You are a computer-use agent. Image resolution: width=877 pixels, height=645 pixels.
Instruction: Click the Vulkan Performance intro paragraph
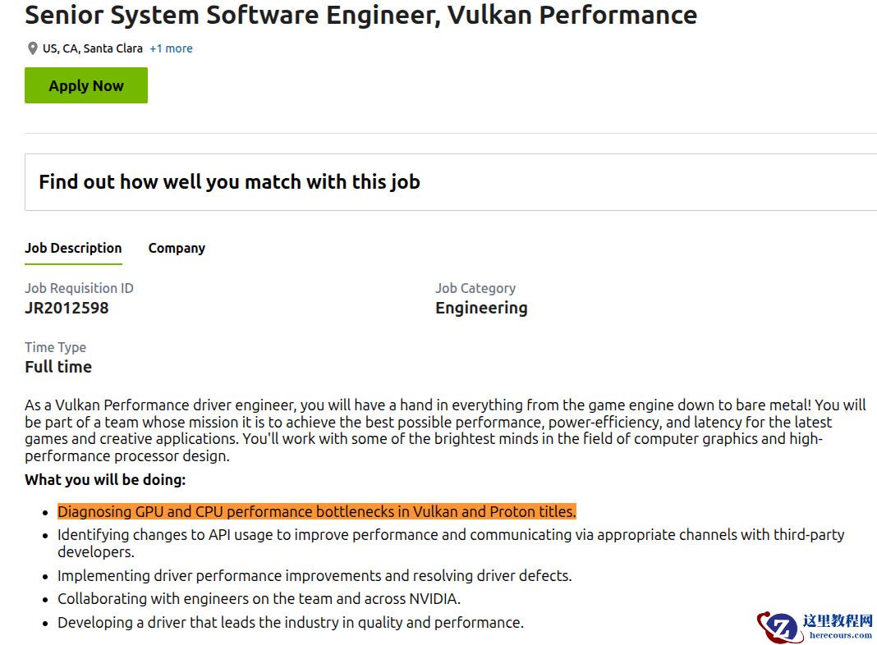coord(443,431)
